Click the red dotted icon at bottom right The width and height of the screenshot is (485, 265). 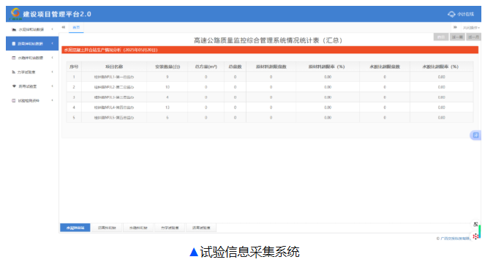(x=475, y=236)
